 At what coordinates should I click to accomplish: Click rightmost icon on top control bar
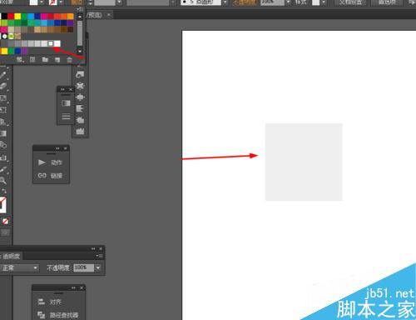tap(412, 2)
